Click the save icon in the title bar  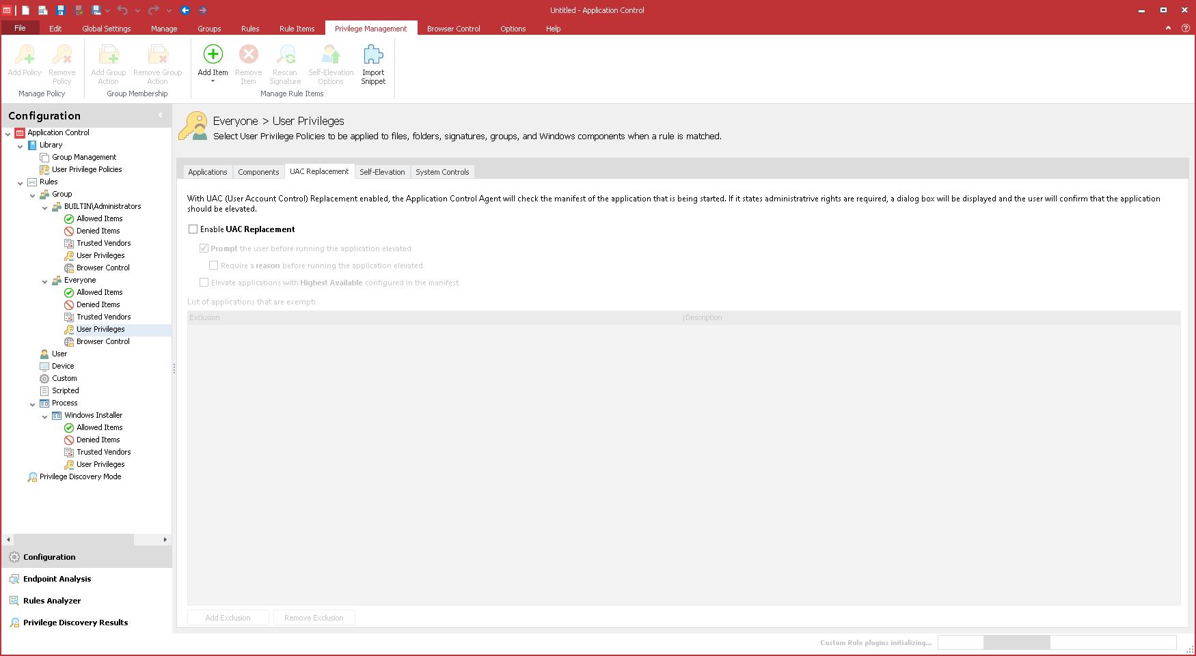point(60,10)
